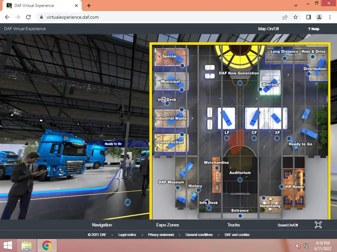Click the Merchandise map marker
This screenshot has width=337, height=252.
point(217,168)
